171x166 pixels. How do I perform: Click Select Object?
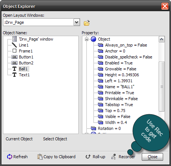click(55, 139)
